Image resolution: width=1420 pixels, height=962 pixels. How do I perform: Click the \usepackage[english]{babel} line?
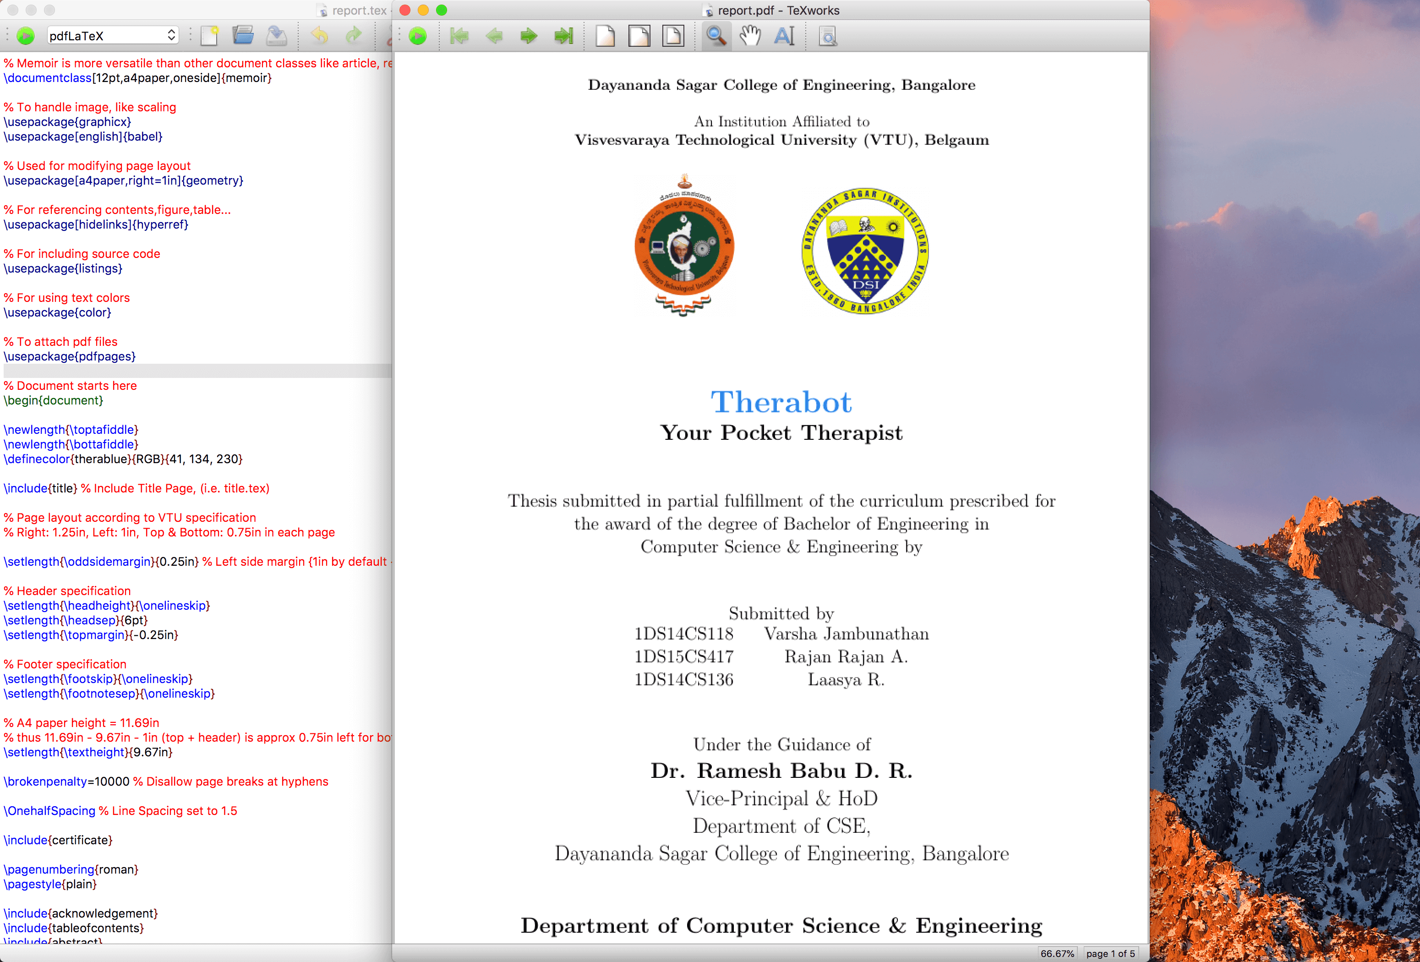(83, 137)
